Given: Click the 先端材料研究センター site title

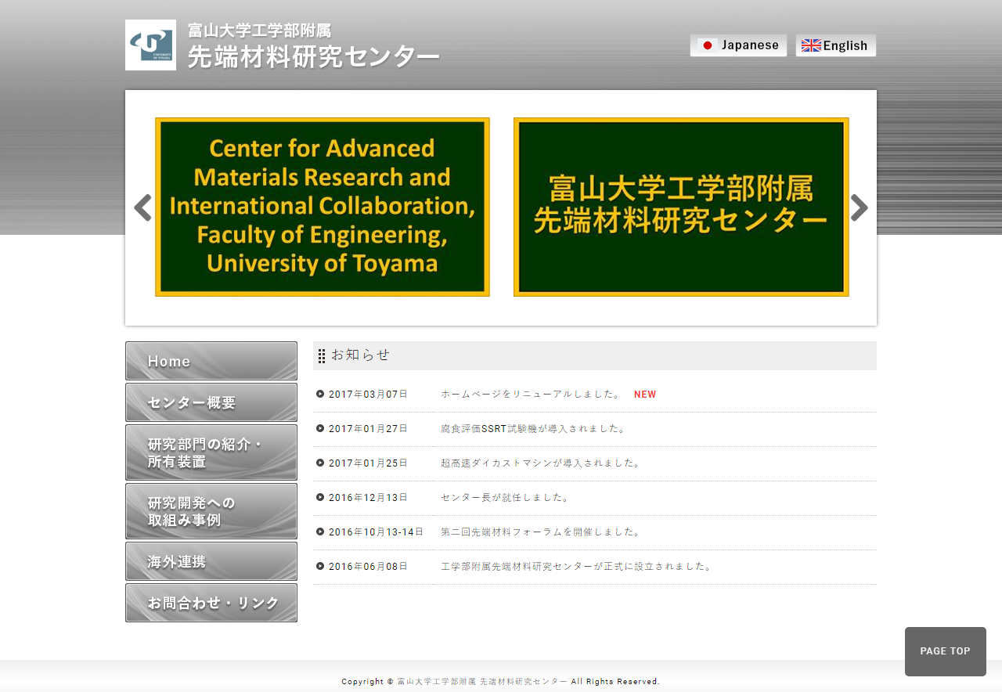Looking at the screenshot, I should (x=314, y=57).
